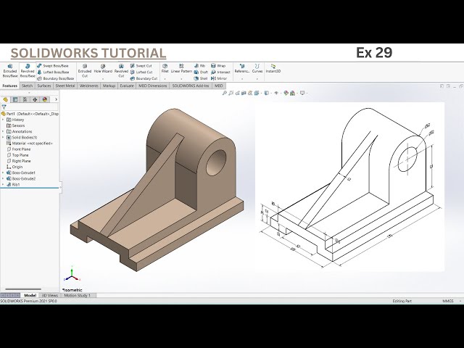
Task: Select the Boundary Cut tool
Action: pyautogui.click(x=144, y=79)
